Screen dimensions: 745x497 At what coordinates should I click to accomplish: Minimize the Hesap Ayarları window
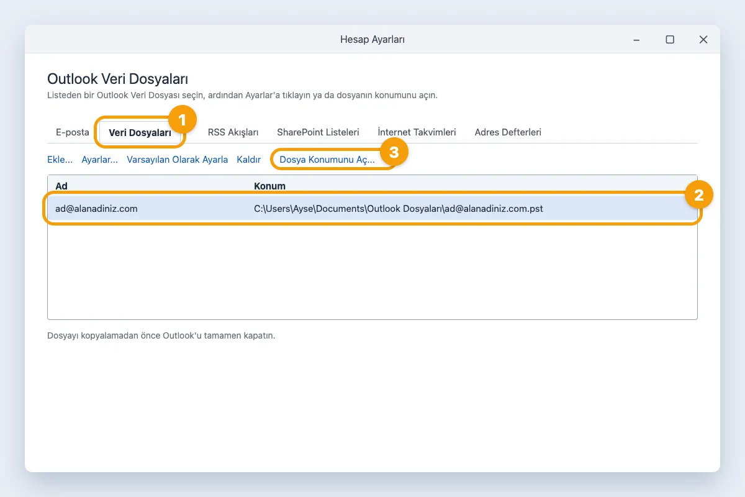(x=636, y=40)
